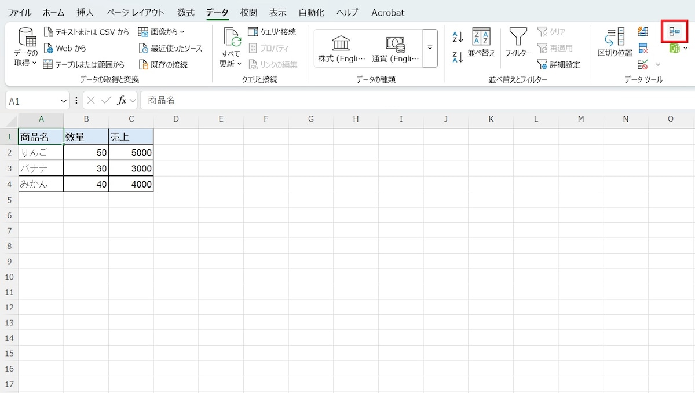Open the ファイル menu tab
The image size is (695, 393).
click(x=19, y=12)
